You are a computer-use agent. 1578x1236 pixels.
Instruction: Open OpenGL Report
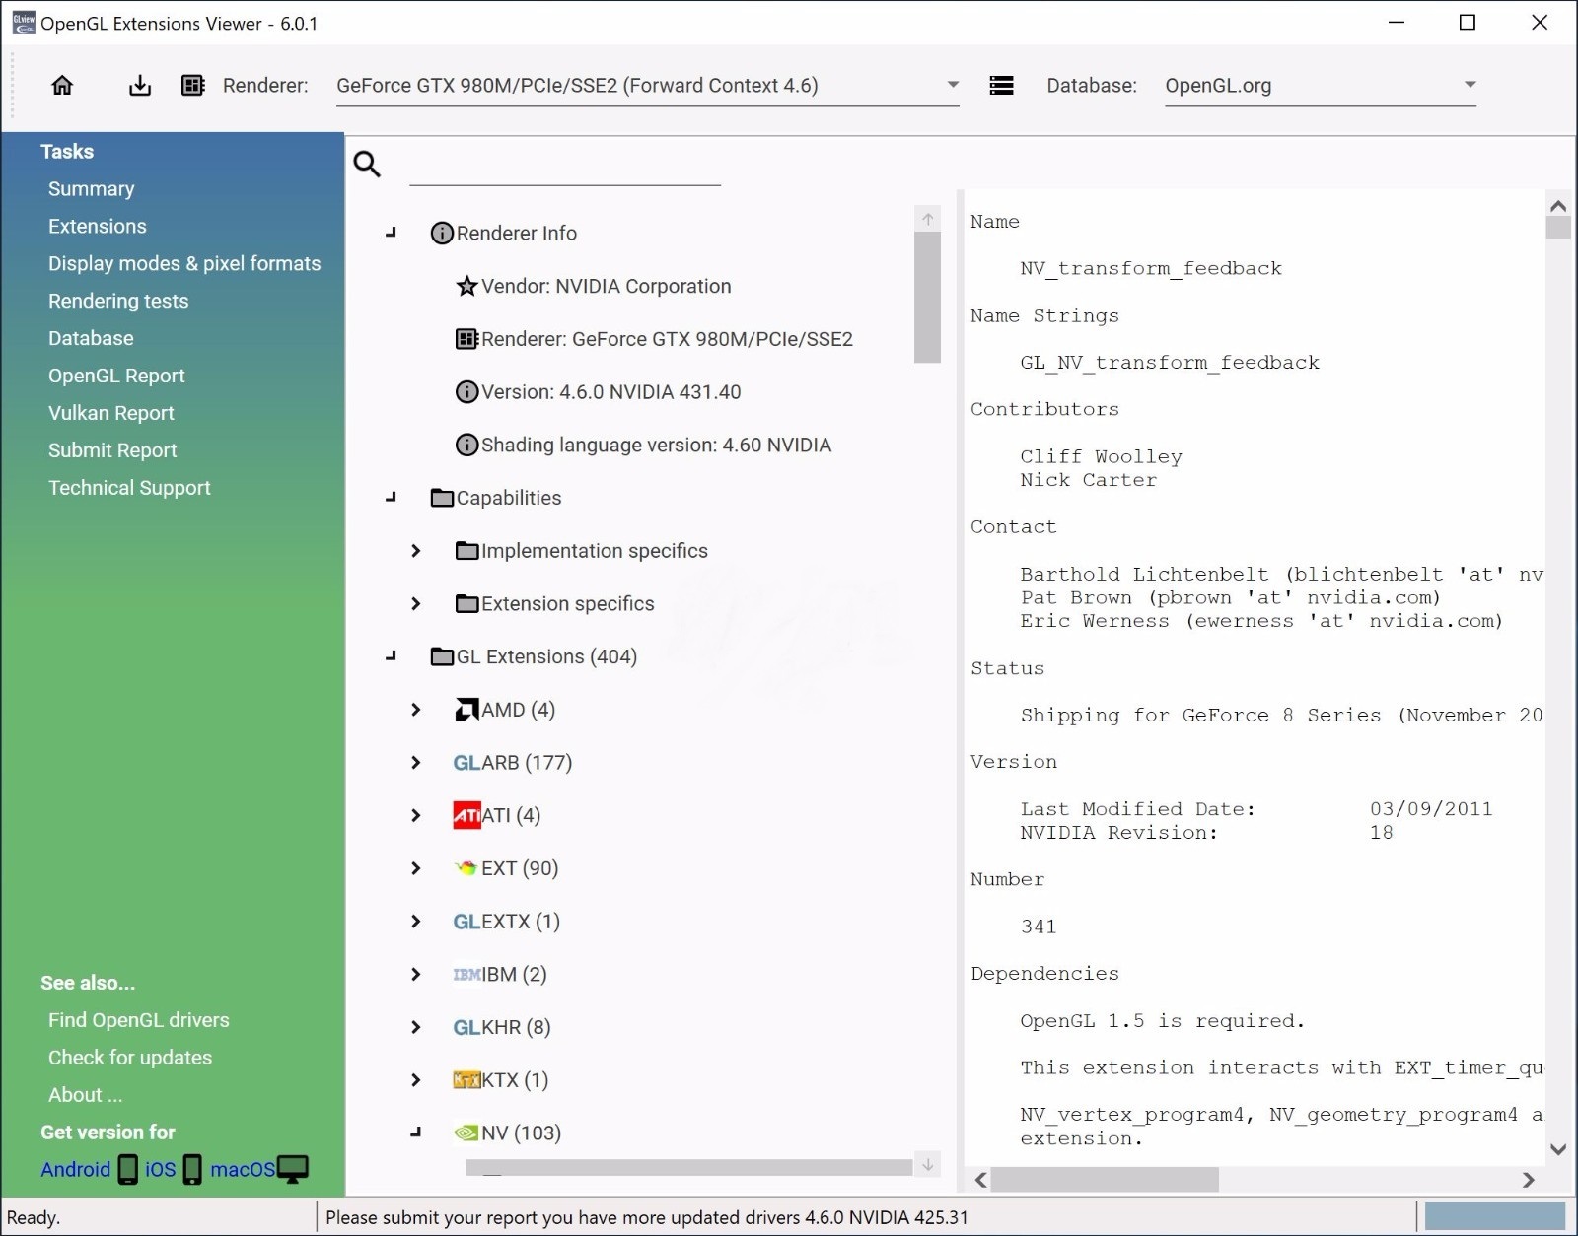116,377
